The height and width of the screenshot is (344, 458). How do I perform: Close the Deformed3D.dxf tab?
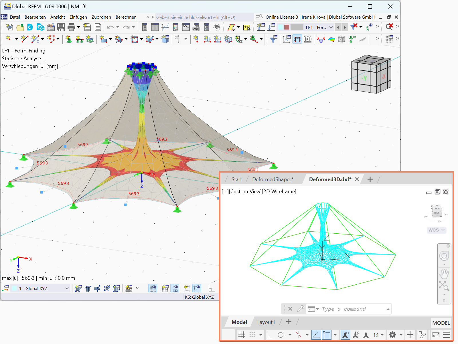[x=357, y=179]
